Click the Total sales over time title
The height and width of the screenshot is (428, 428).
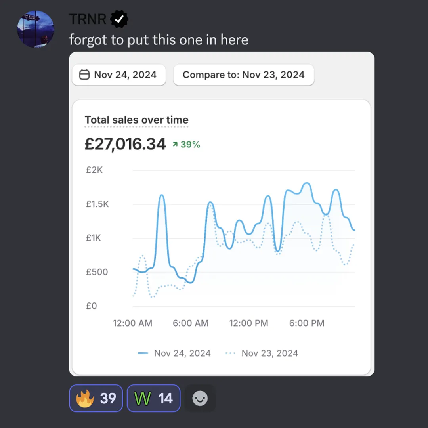tap(136, 120)
